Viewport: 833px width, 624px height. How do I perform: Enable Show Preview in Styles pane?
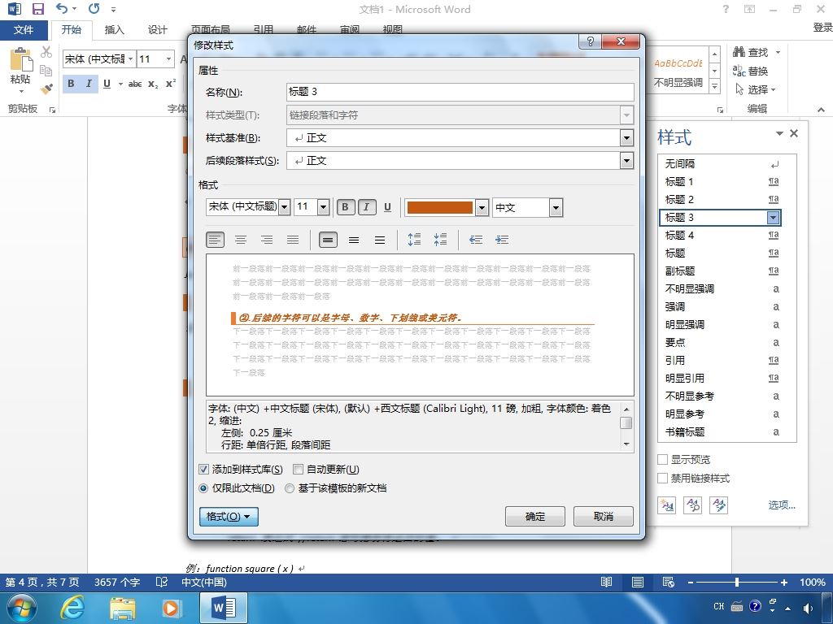coord(662,460)
